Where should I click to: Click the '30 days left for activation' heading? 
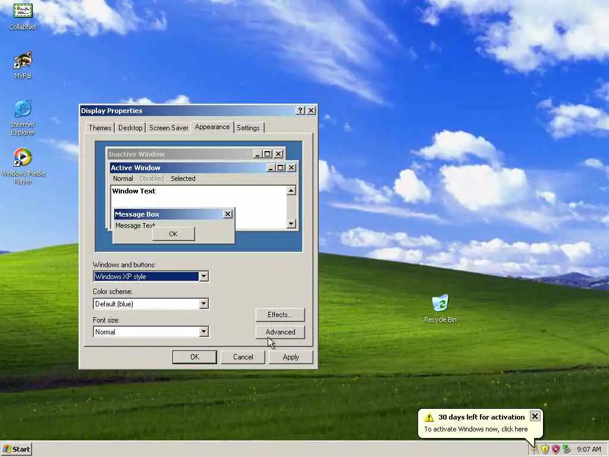click(481, 417)
